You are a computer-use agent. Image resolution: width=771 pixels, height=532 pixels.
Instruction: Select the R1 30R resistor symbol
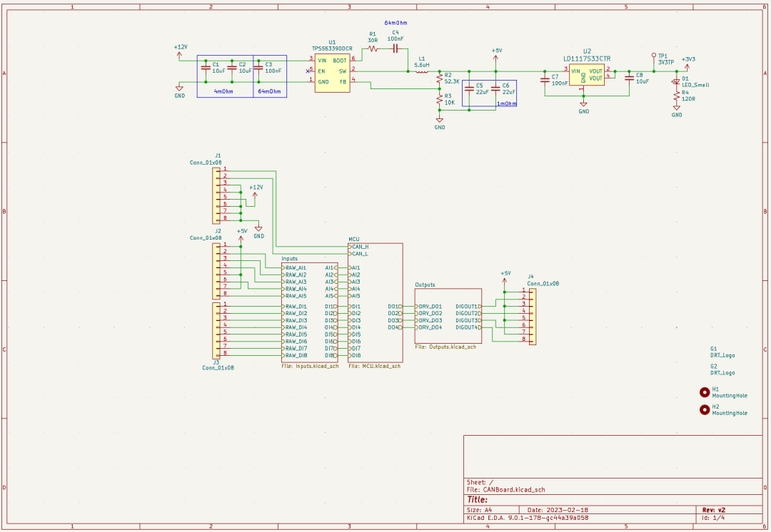point(373,48)
